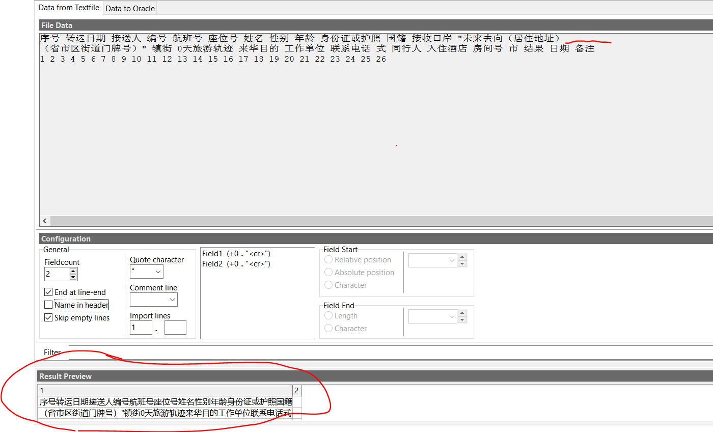The image size is (713, 432).
Task: Click the Field Start spinner up arrow
Action: (x=462, y=257)
